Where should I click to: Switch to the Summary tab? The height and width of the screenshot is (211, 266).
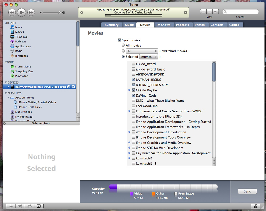[111, 25]
